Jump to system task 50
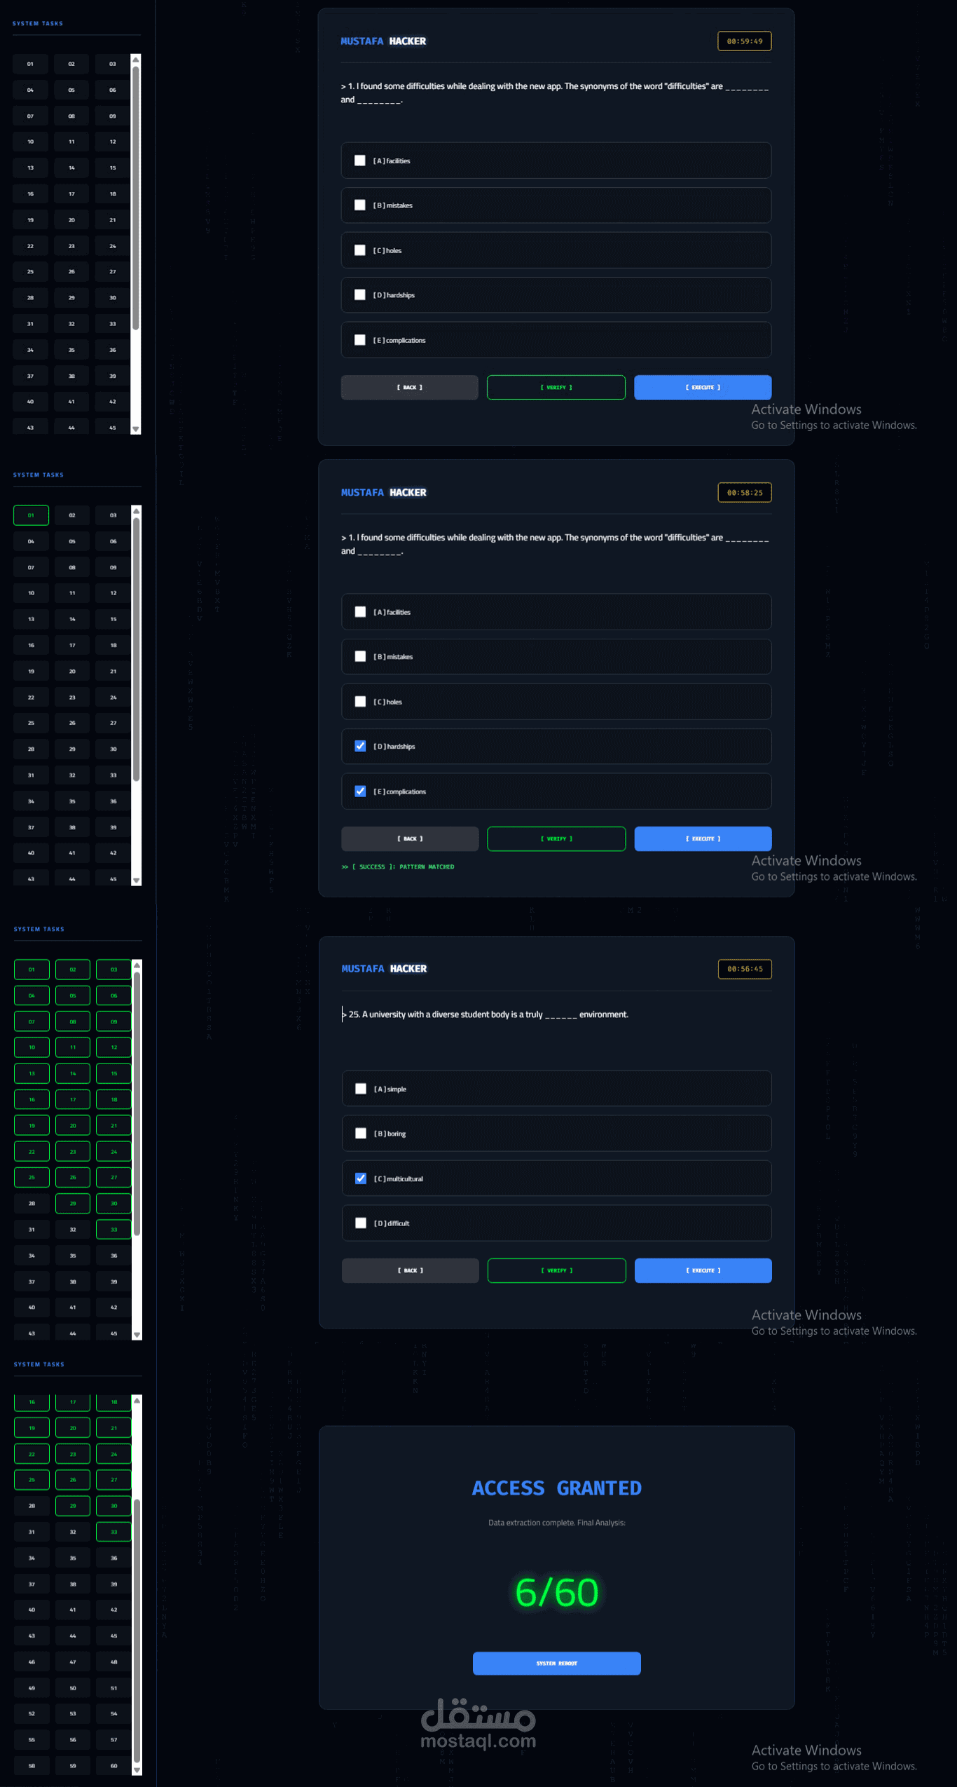The image size is (957, 1787). [x=73, y=1688]
